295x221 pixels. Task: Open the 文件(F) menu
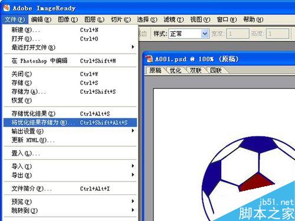click(x=15, y=19)
